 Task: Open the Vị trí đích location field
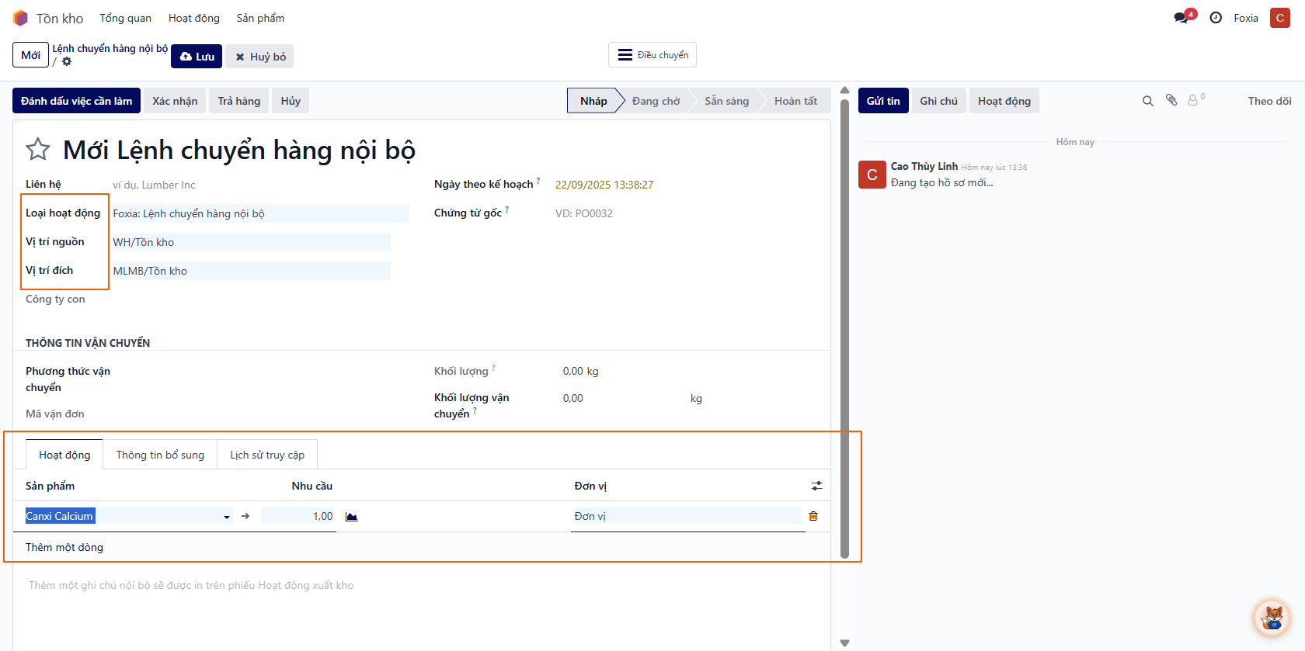250,271
